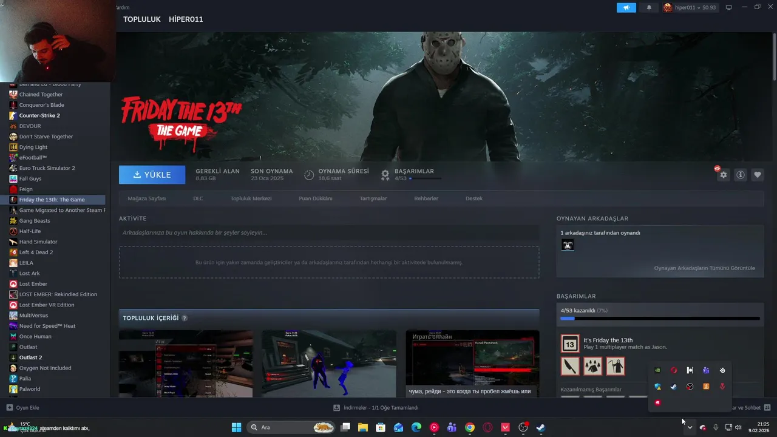Open the TOPLULUK top navigation item

(x=142, y=19)
